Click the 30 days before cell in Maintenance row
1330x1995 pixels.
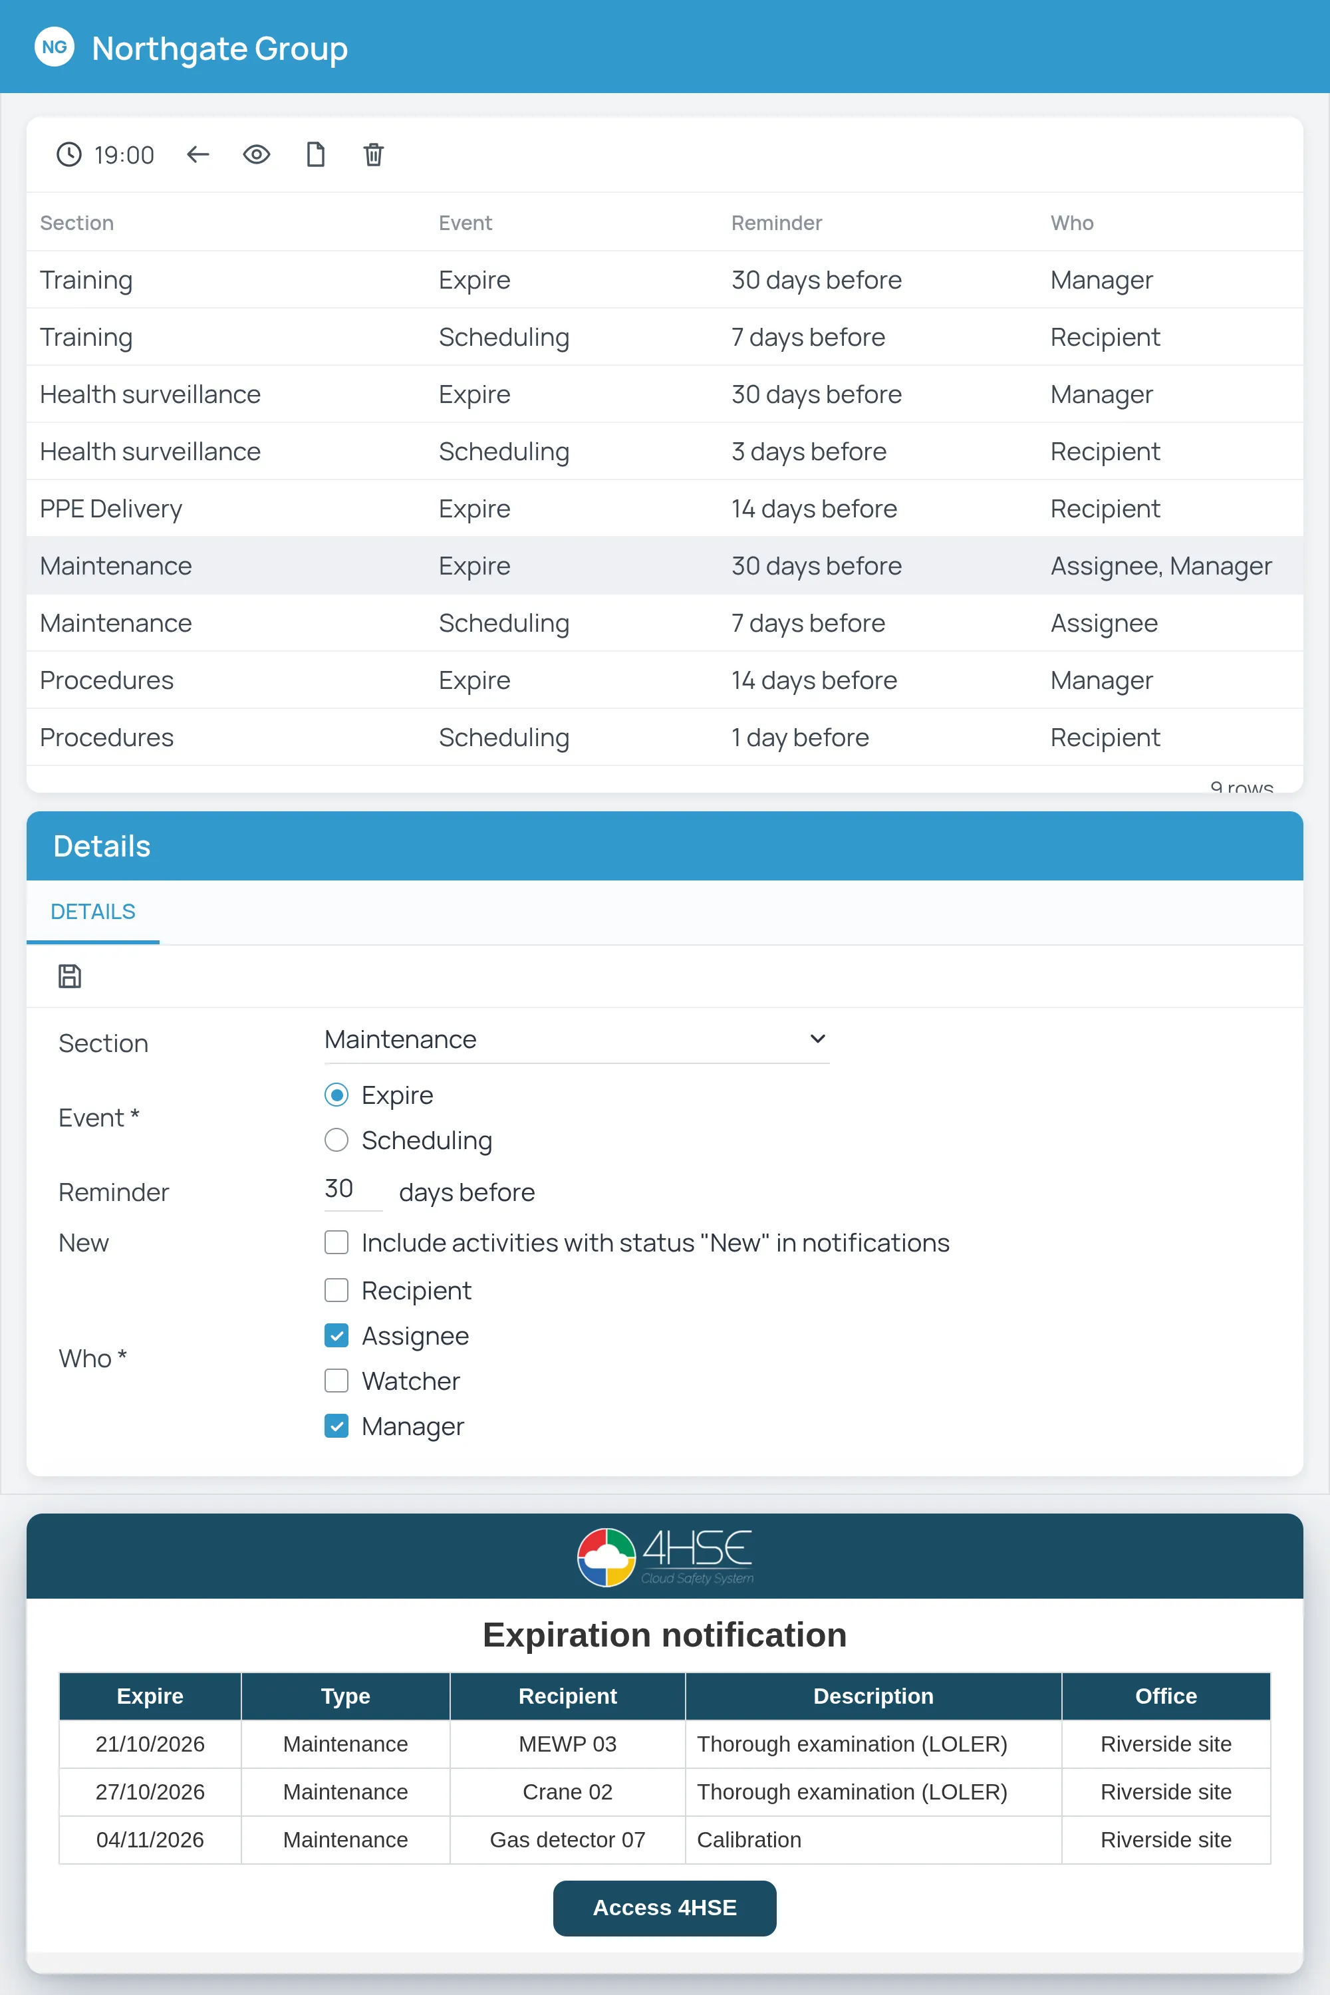click(x=817, y=566)
